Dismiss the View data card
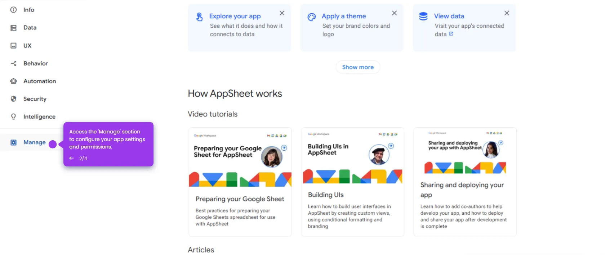Image resolution: width=610 pixels, height=255 pixels. [x=507, y=13]
